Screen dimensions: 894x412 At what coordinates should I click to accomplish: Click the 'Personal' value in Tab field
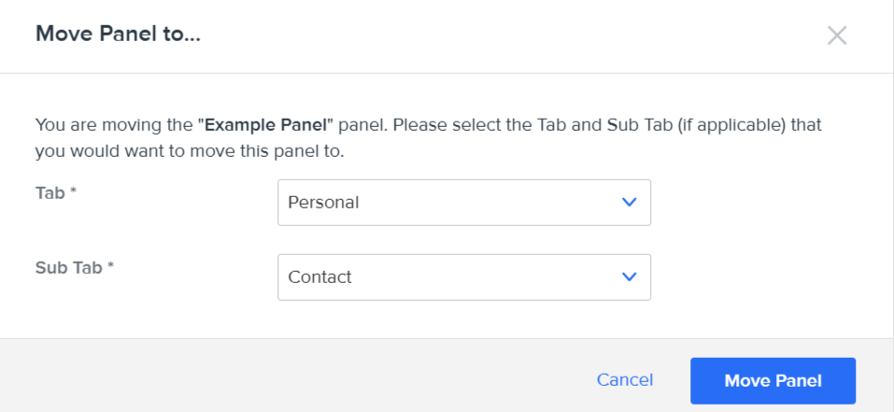click(323, 203)
